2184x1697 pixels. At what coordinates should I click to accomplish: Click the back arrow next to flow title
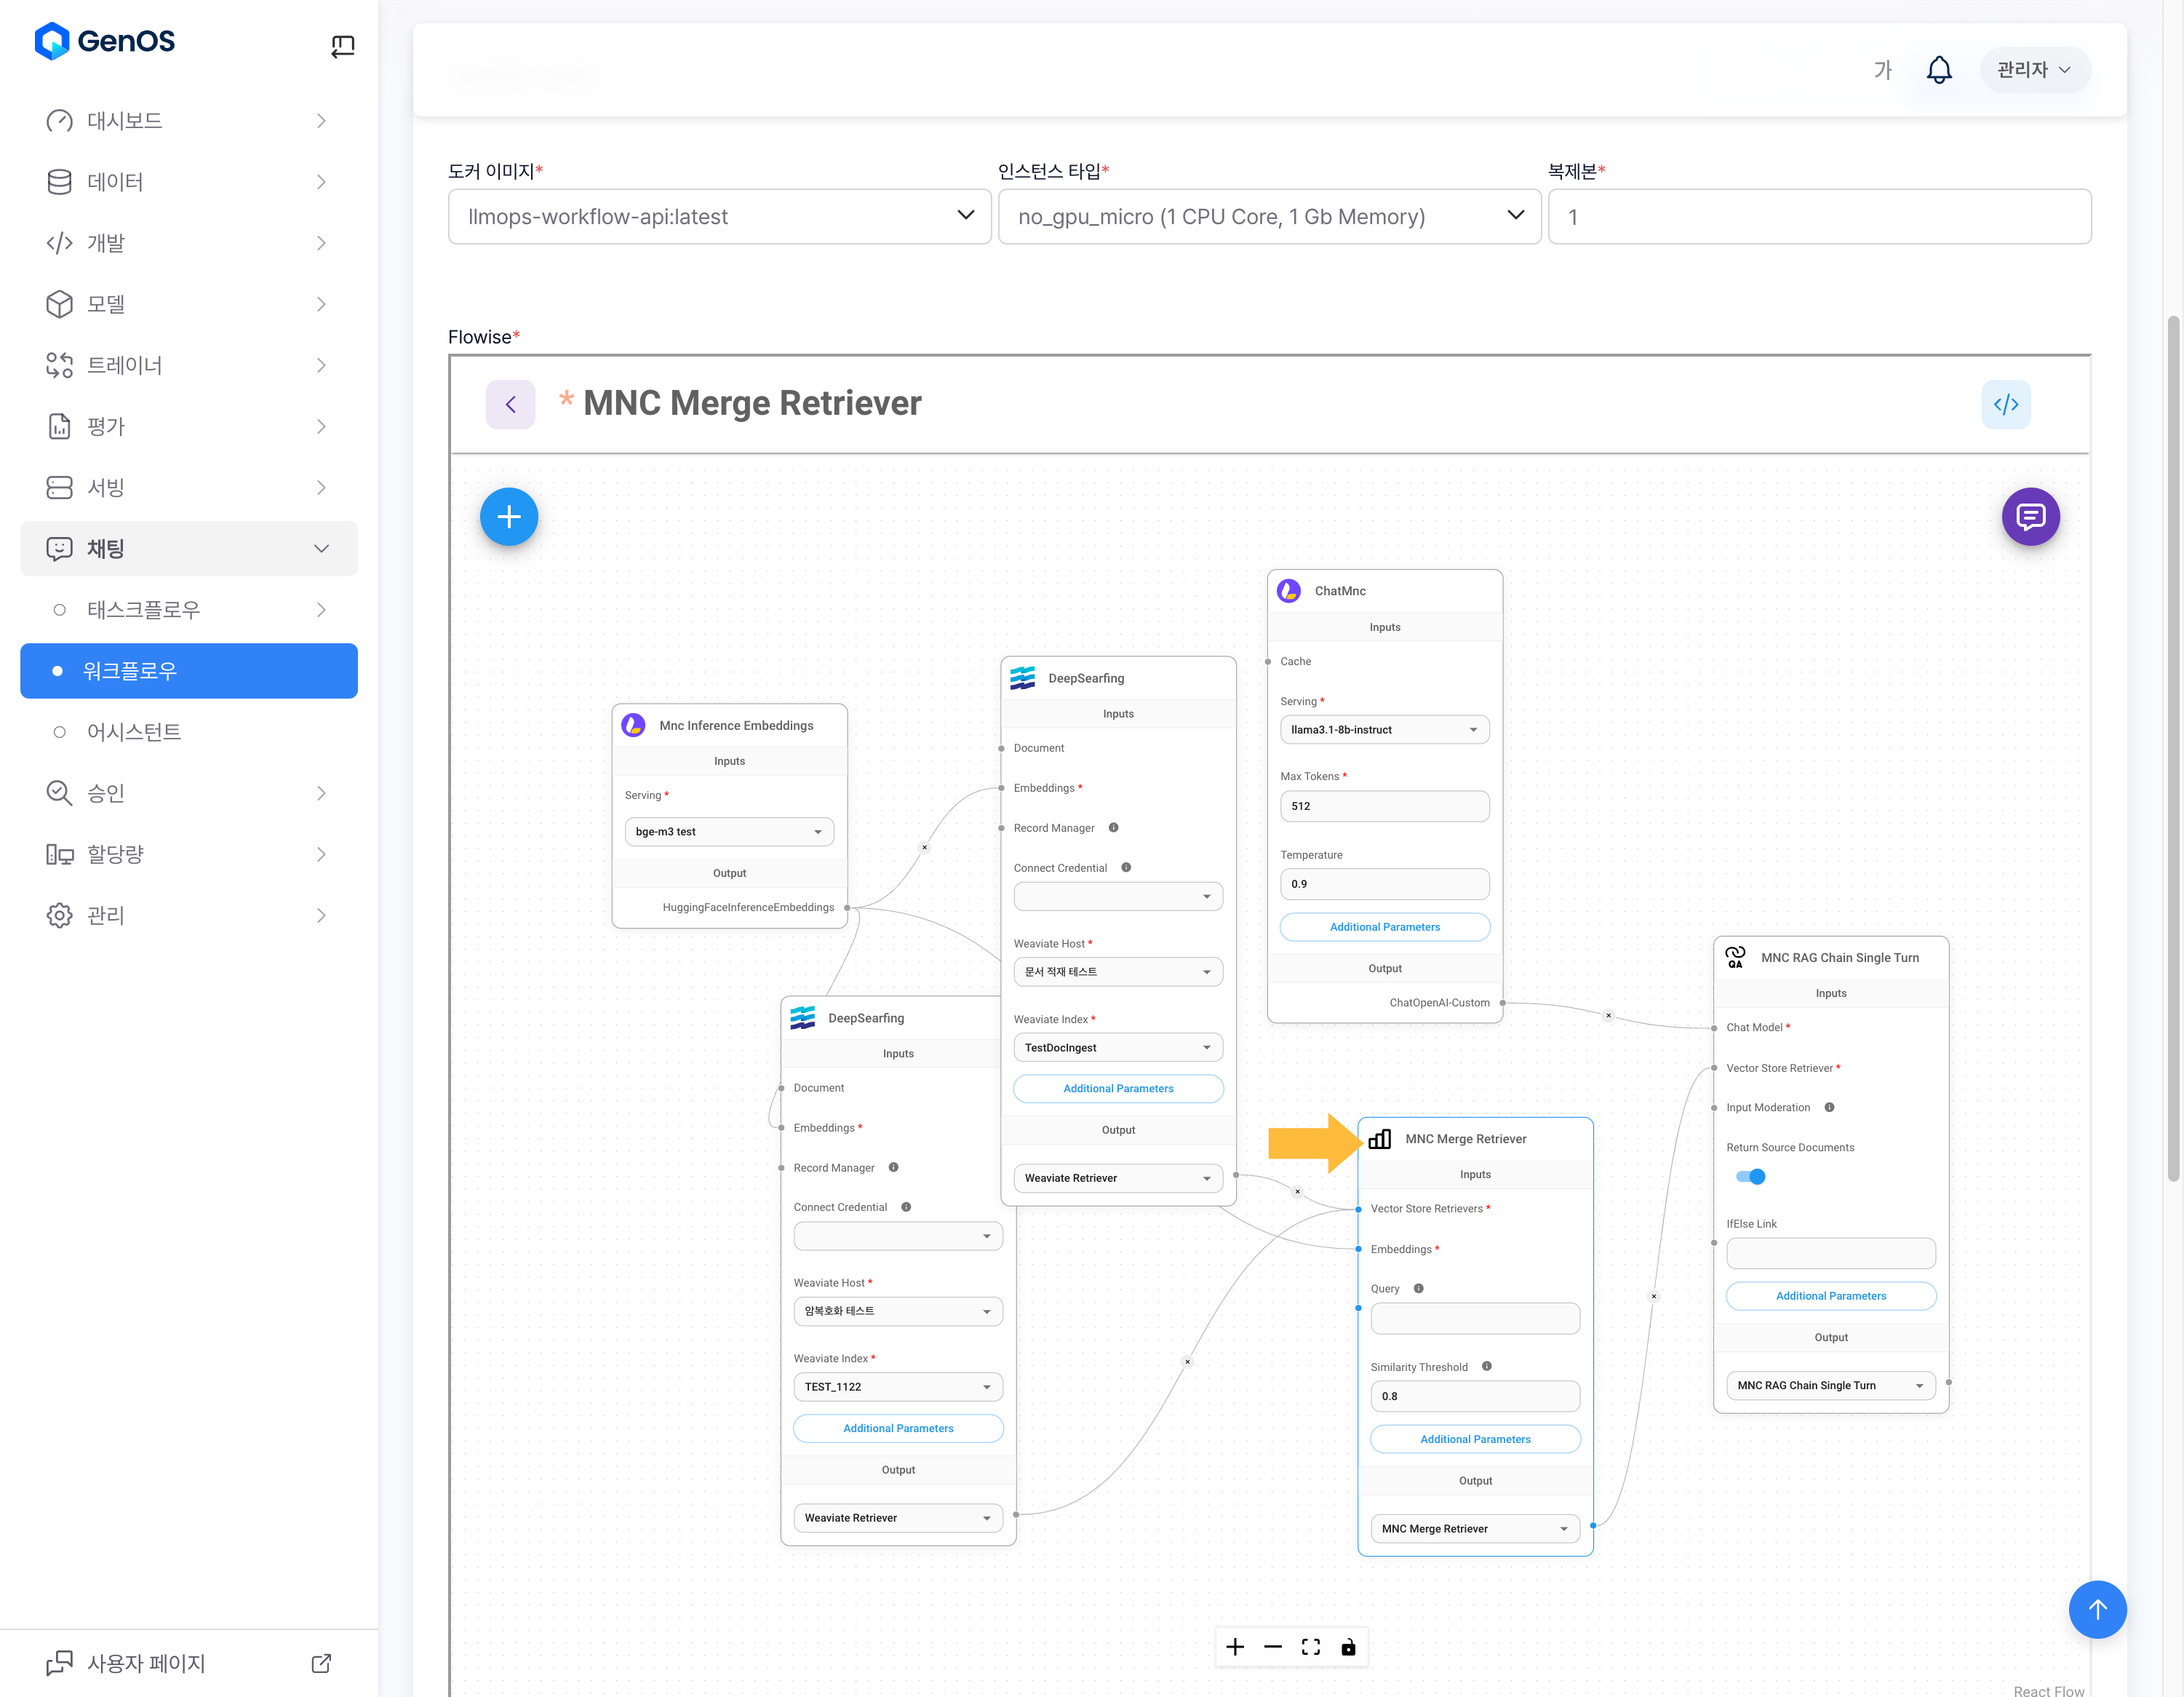coord(510,404)
